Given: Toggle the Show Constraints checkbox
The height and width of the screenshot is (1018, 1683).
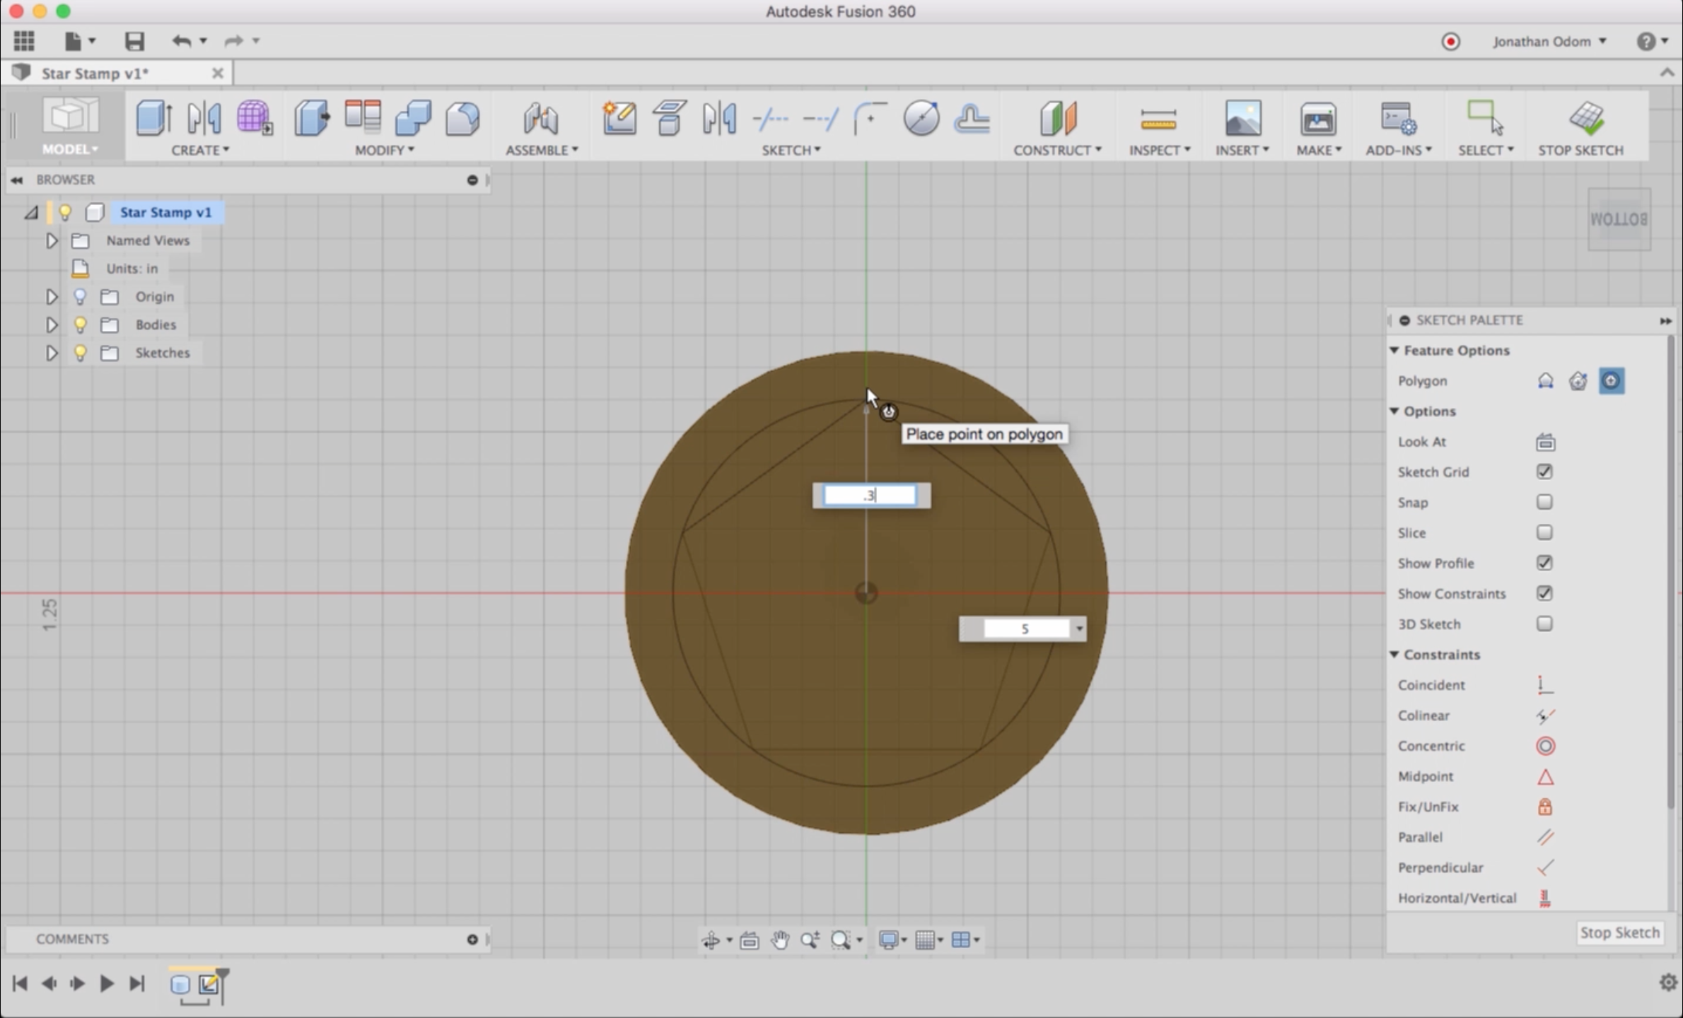Looking at the screenshot, I should (1544, 593).
